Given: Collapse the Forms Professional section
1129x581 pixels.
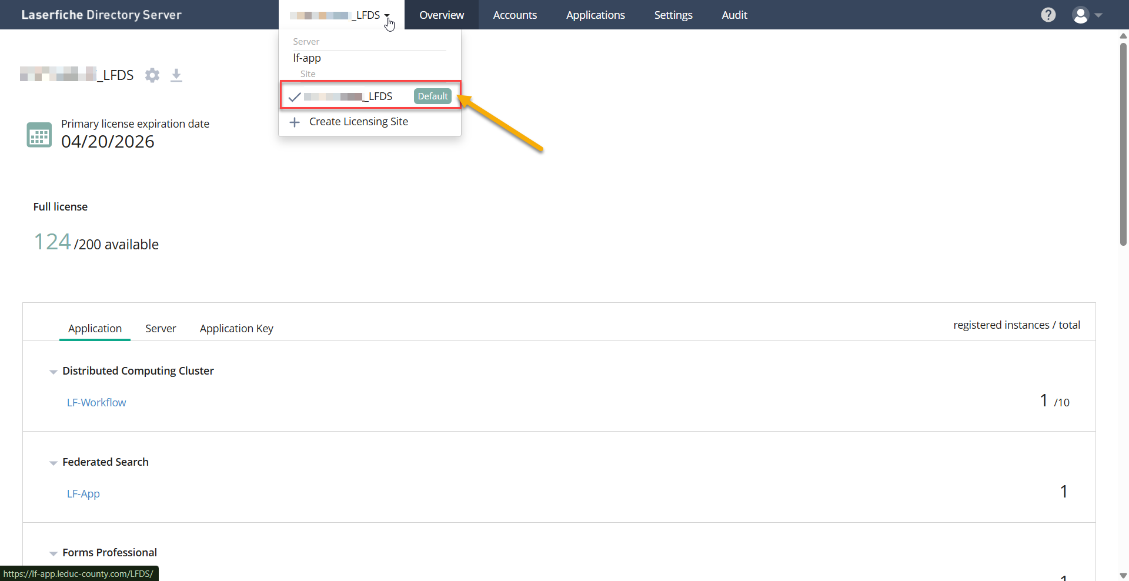Looking at the screenshot, I should tap(53, 553).
